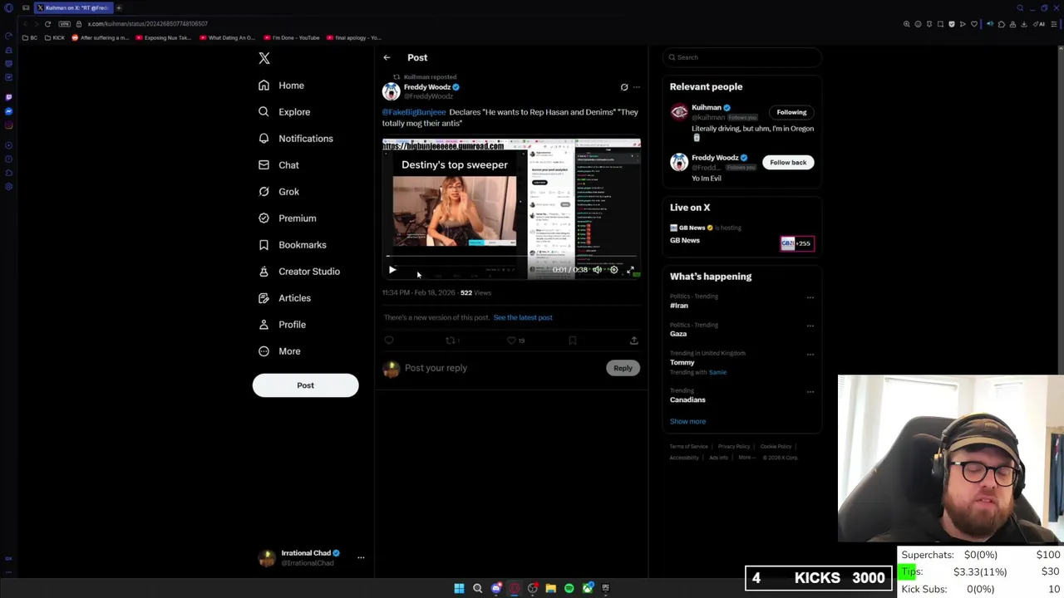This screenshot has height=598, width=1064.
Task: Bookmark the post
Action: click(572, 341)
